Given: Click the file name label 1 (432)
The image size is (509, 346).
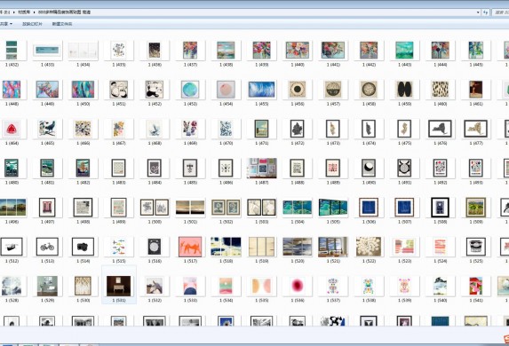Looking at the screenshot, I should click(x=12, y=65).
